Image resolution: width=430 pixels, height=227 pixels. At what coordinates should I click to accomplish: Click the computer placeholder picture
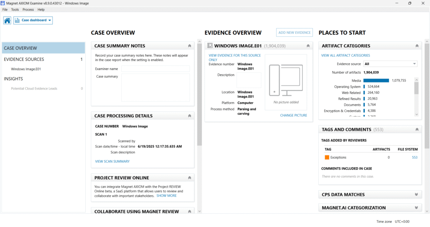point(286,80)
